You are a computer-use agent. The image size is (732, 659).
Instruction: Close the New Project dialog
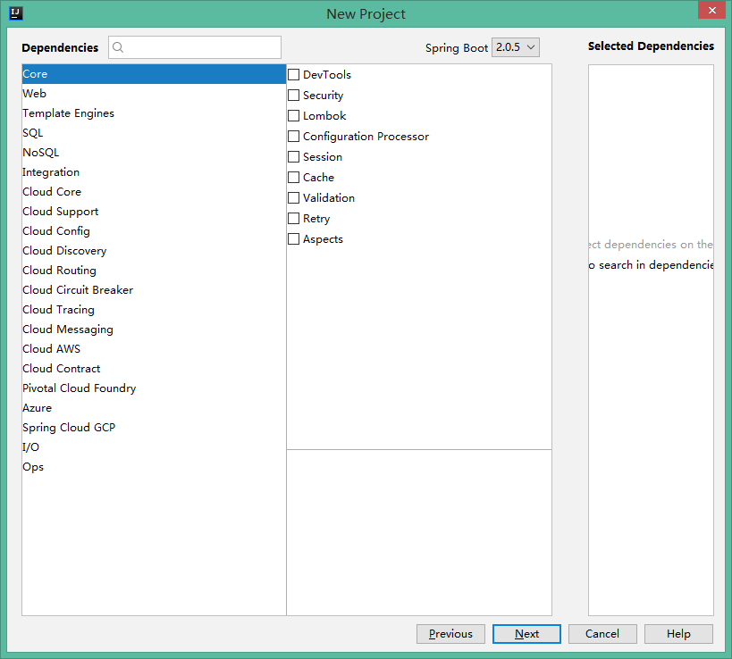(x=712, y=10)
